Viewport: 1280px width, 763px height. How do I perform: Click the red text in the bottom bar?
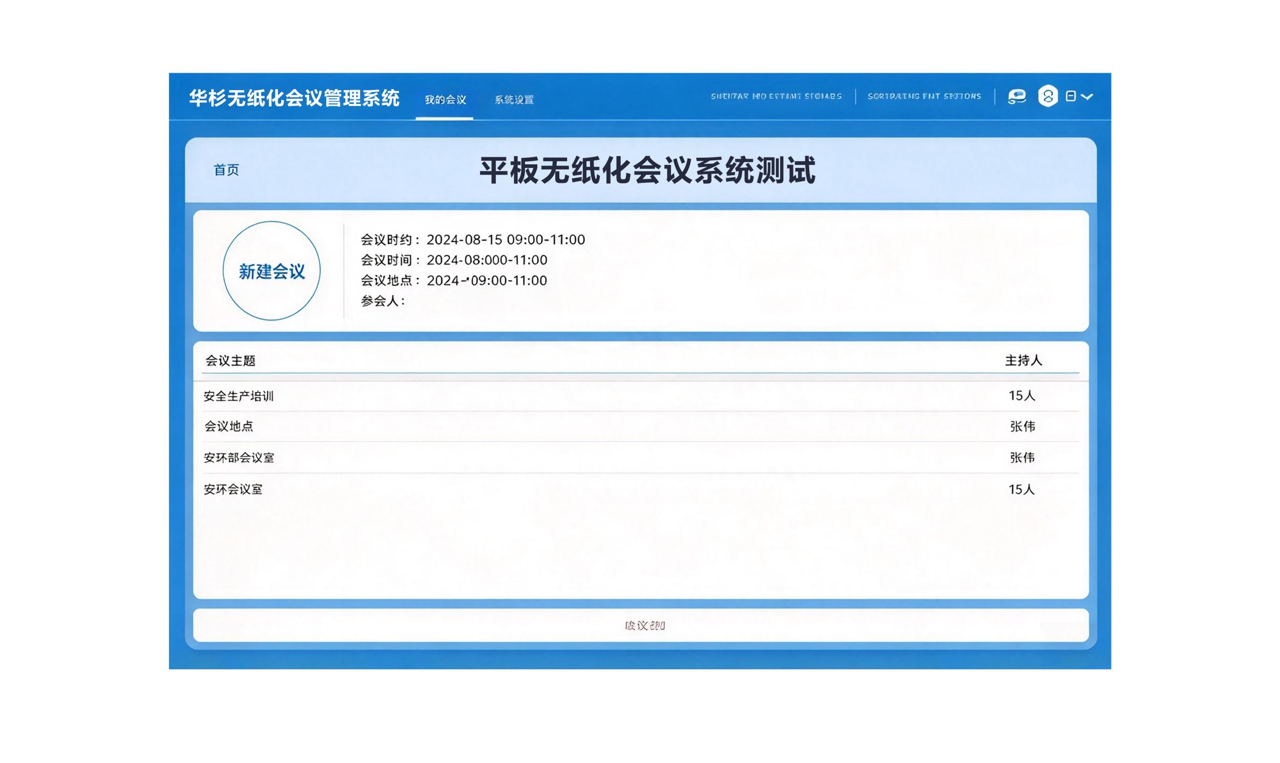[x=645, y=626]
